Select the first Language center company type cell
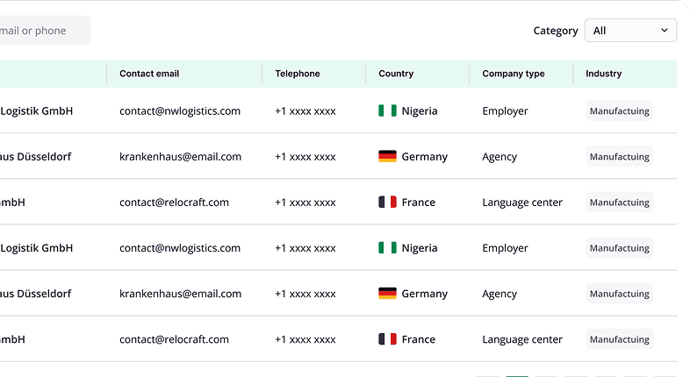Screen dimensions: 690x377 [x=522, y=203]
